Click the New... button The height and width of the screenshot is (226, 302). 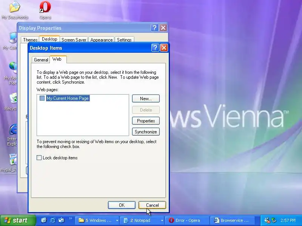[x=146, y=99]
